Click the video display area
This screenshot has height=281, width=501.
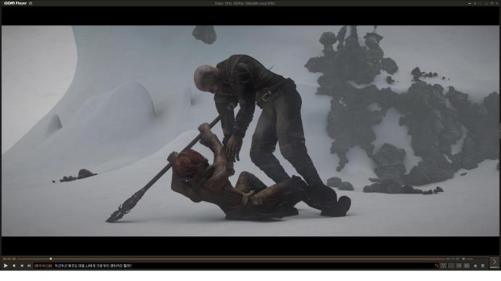(x=250, y=131)
